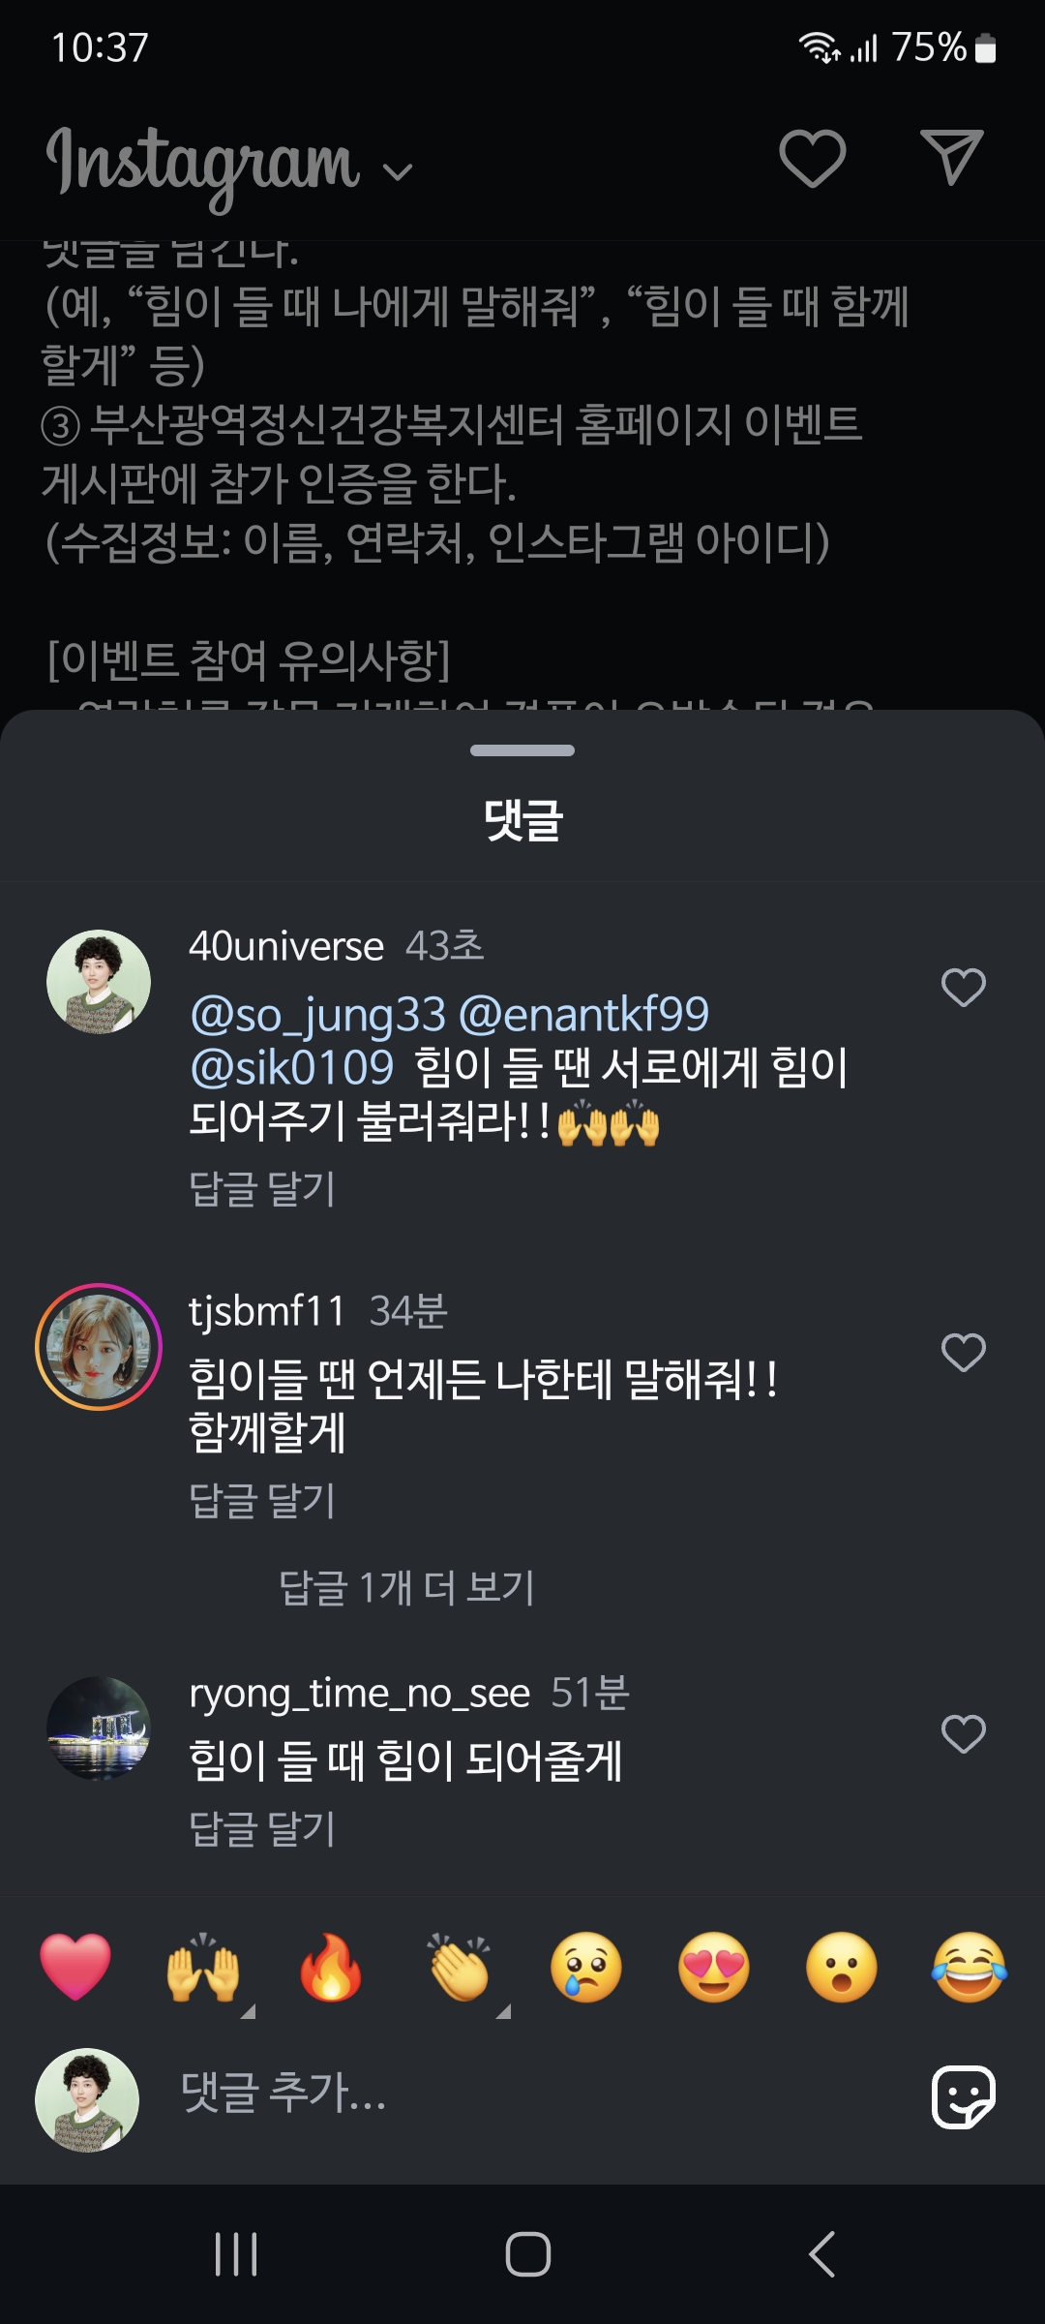Tap the comments sheet drag handle
The width and height of the screenshot is (1045, 2324).
coord(522,750)
